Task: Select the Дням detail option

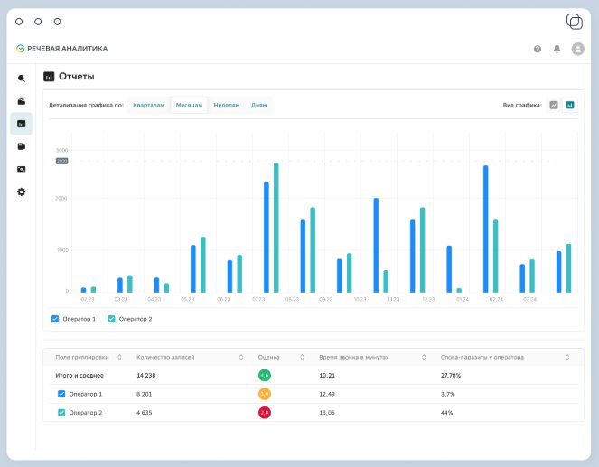Action: click(x=258, y=105)
